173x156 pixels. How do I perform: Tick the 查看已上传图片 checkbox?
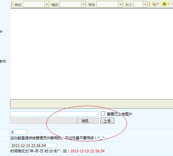click(x=103, y=114)
